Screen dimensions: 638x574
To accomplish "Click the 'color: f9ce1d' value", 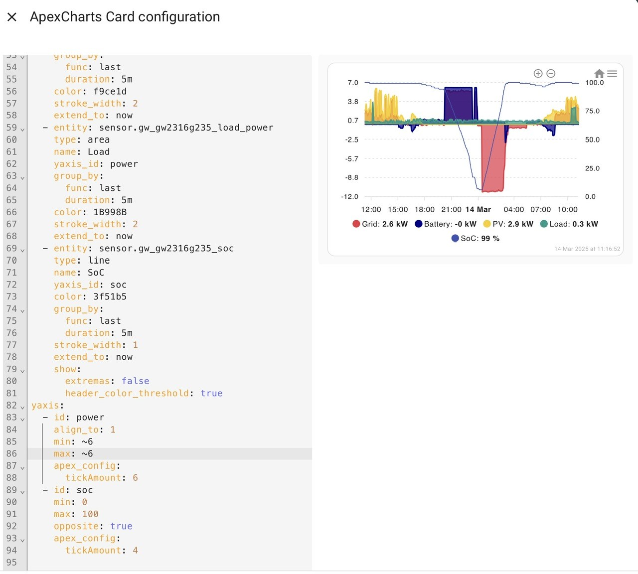I will pos(110,91).
